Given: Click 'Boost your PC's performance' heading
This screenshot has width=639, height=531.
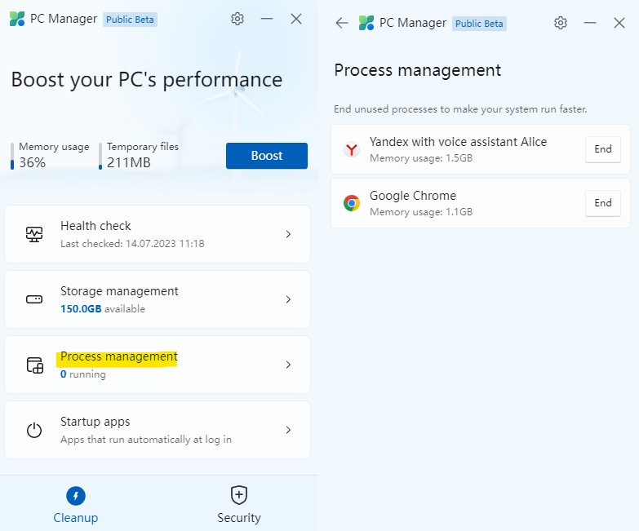Looking at the screenshot, I should [147, 79].
